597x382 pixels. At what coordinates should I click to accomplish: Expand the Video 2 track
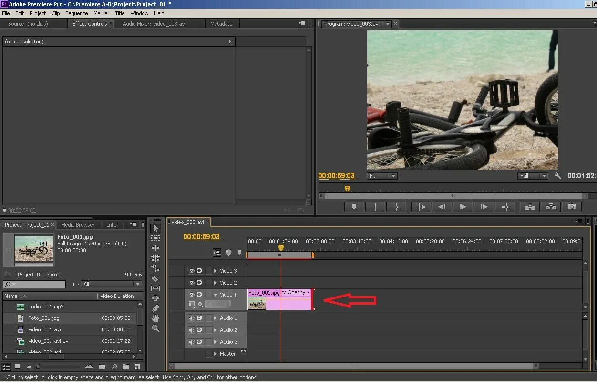point(216,283)
